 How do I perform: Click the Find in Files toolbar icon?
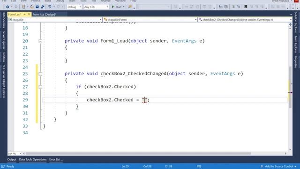(130, 7)
